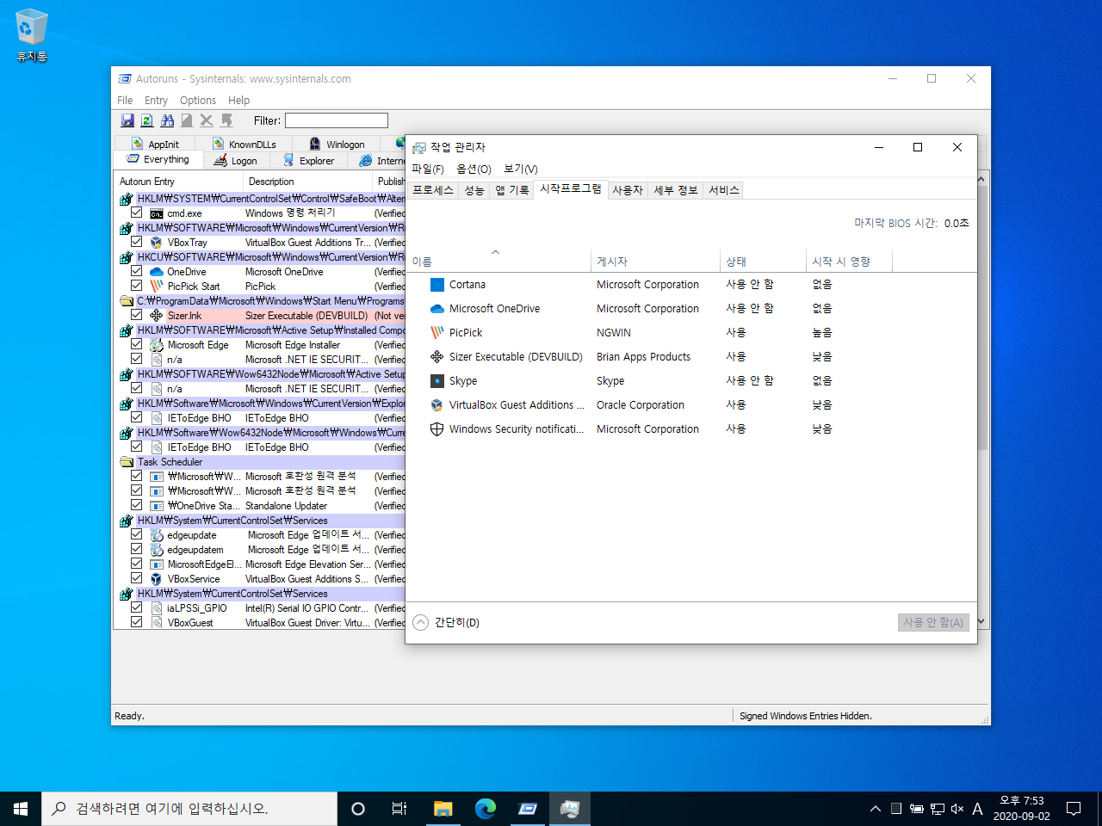This screenshot has width=1102, height=826.
Task: Click the Sizer.lnk icon in Autoruns
Action: pyautogui.click(x=157, y=316)
